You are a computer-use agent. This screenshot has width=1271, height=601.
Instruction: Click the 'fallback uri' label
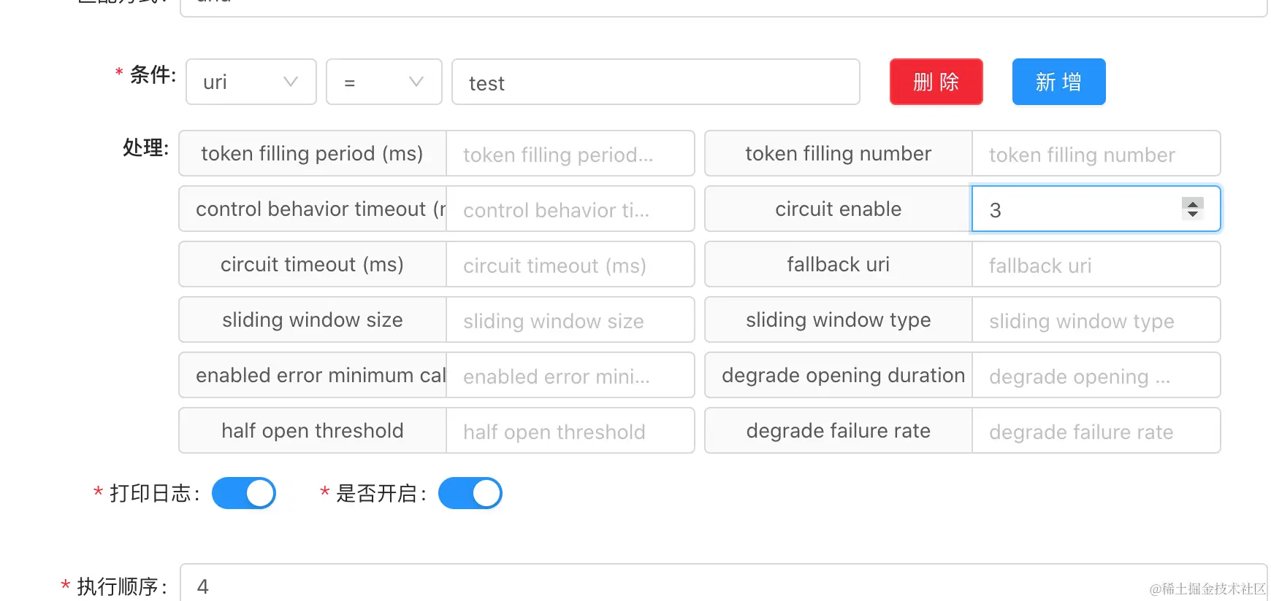coord(838,265)
